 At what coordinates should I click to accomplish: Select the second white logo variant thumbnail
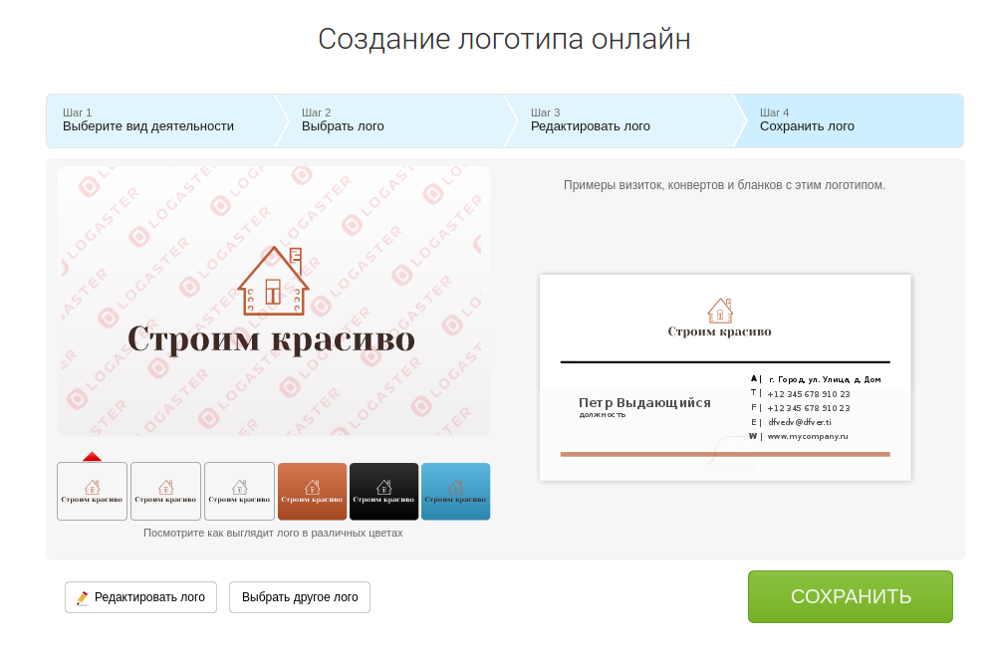(x=165, y=491)
